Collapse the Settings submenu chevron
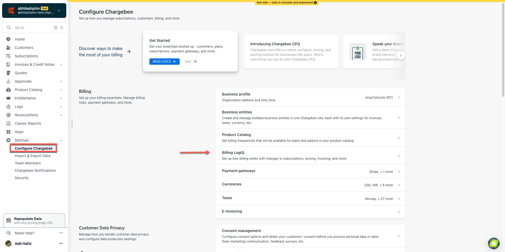 61,140
